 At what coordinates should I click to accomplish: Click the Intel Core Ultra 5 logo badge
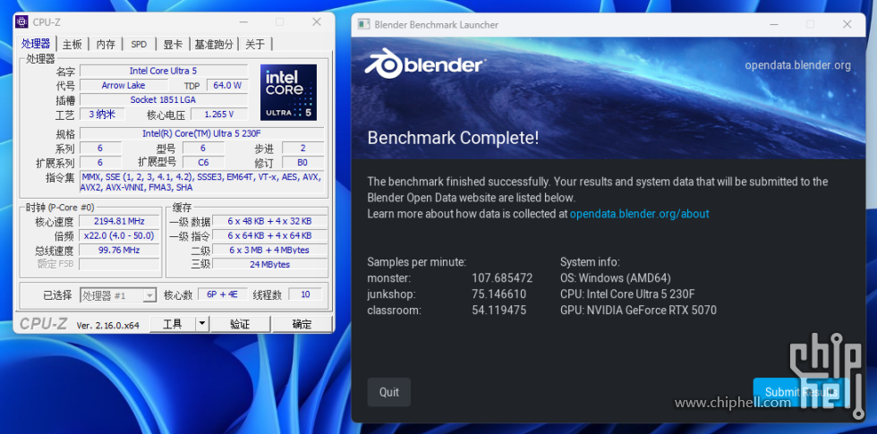click(x=288, y=92)
